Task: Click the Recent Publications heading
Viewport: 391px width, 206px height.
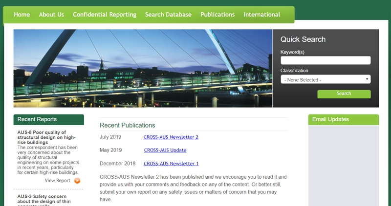Action: 127,125
